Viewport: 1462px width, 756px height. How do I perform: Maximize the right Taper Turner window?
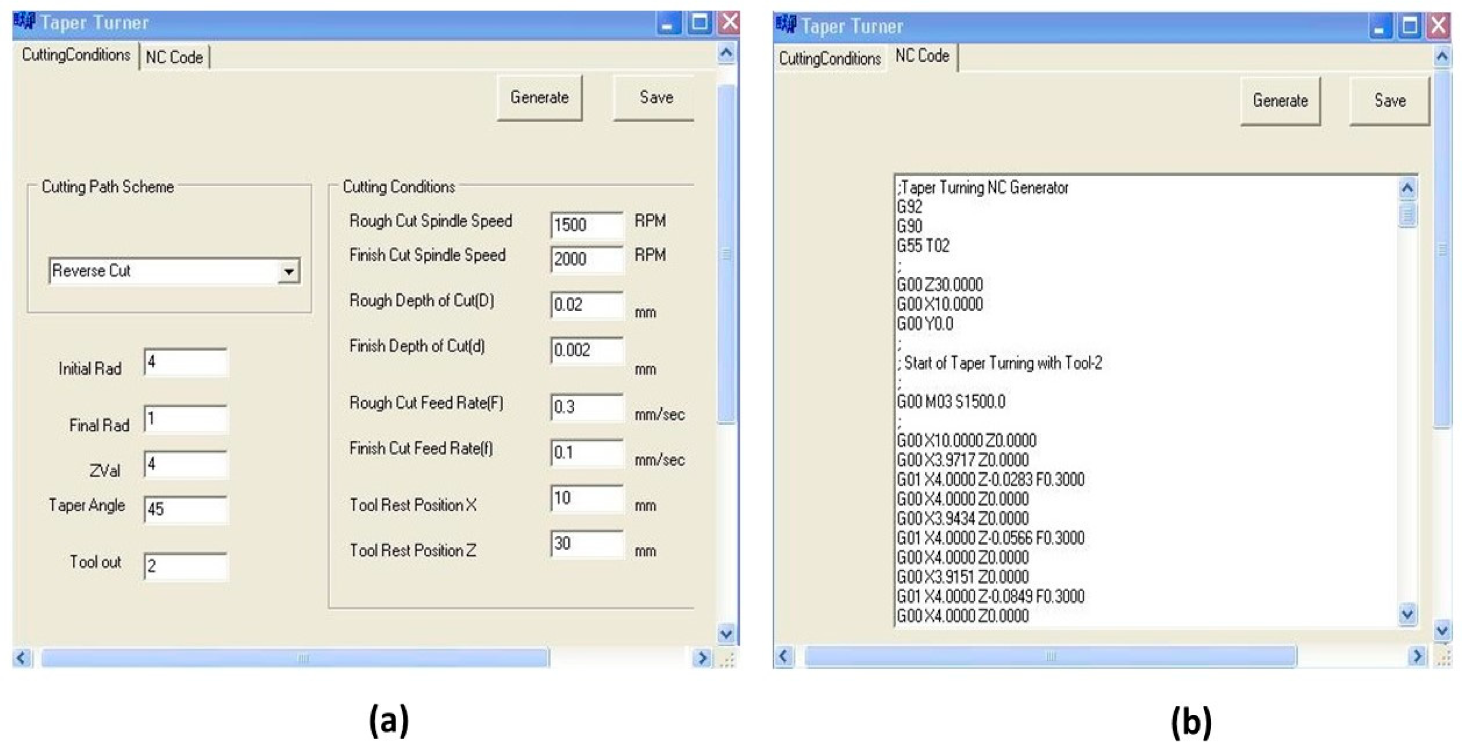(x=1410, y=26)
